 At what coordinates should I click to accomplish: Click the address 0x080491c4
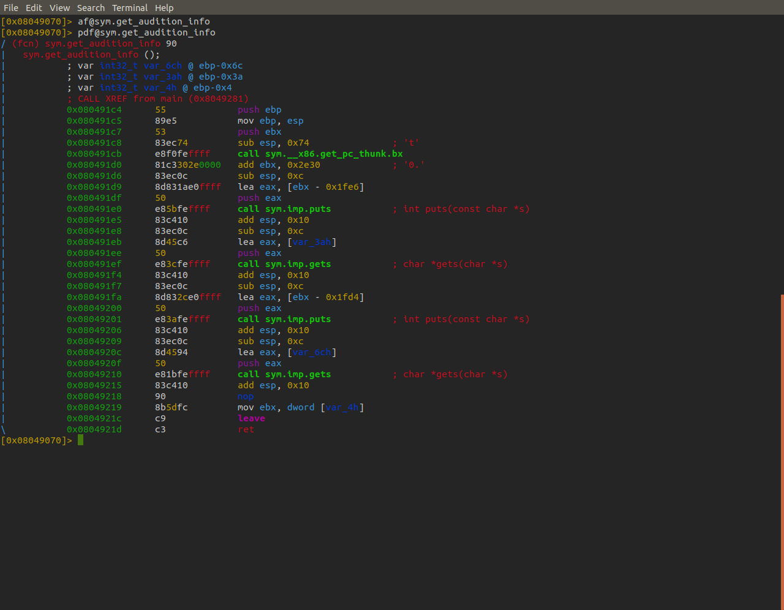click(94, 110)
